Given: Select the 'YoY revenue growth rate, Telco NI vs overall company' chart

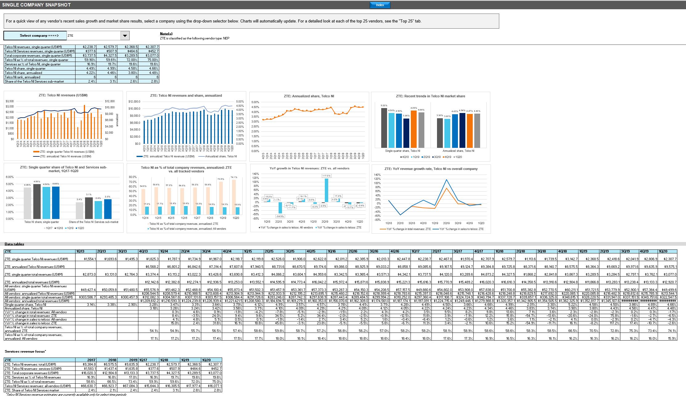Looking at the screenshot, I should coord(431,199).
